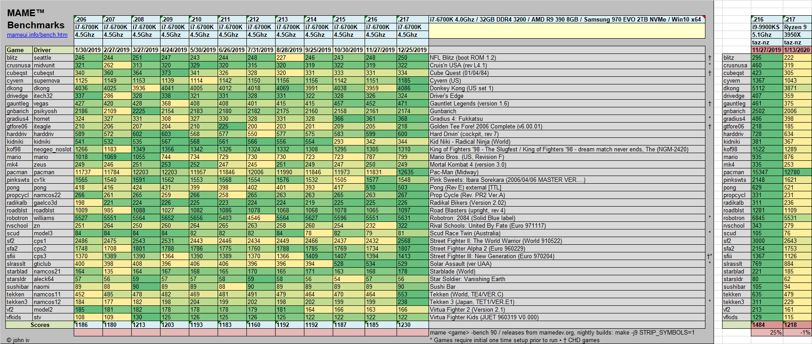Select the aleck64 driver cell
This screenshot has height=344, width=812.
53,279
